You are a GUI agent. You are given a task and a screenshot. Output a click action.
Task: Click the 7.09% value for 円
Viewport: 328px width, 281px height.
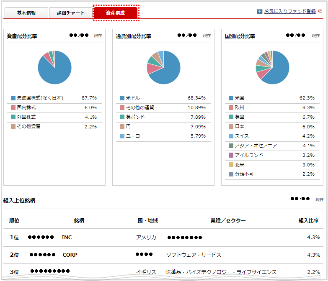pyautogui.click(x=198, y=127)
